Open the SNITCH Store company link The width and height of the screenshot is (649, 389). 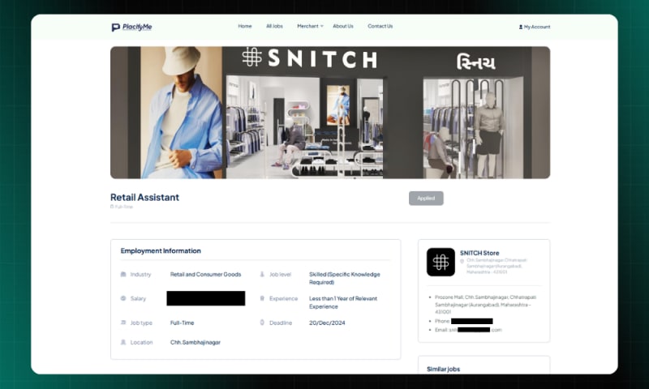[479, 253]
